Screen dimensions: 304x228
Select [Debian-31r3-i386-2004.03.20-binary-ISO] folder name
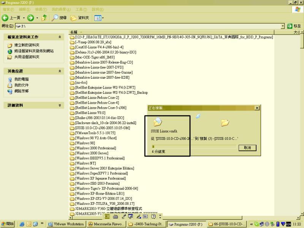pos(106,52)
